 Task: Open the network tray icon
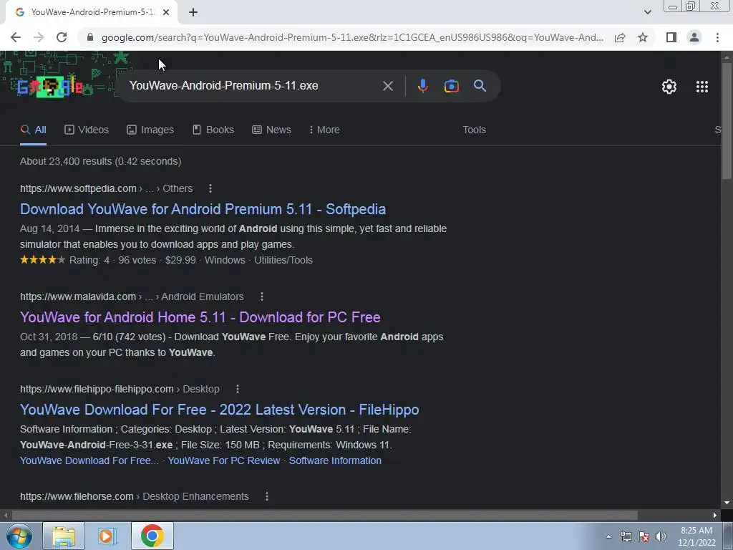(x=626, y=536)
